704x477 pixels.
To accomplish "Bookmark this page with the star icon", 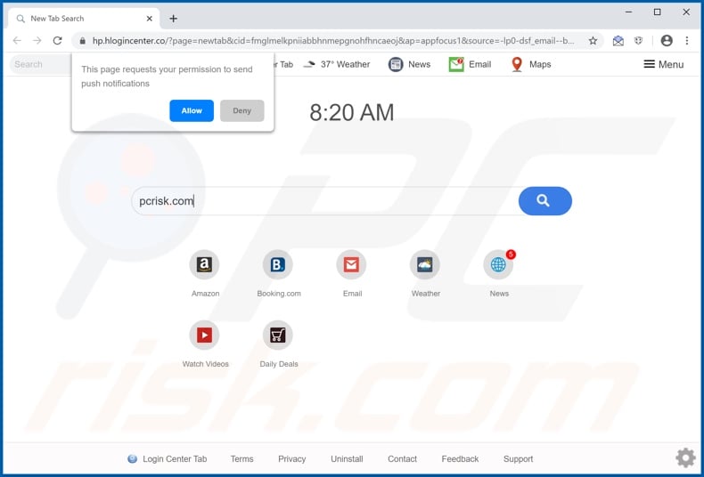I will (593, 41).
